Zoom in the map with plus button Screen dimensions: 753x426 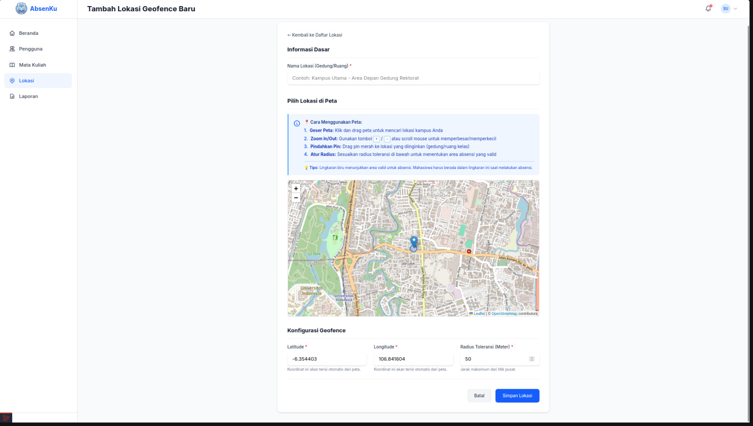tap(296, 188)
